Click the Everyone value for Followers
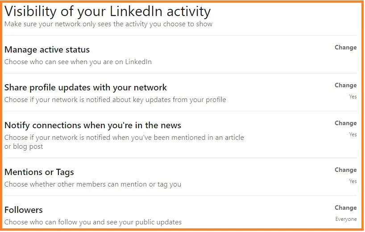Image resolution: width=365 pixels, height=232 pixels. click(x=346, y=219)
